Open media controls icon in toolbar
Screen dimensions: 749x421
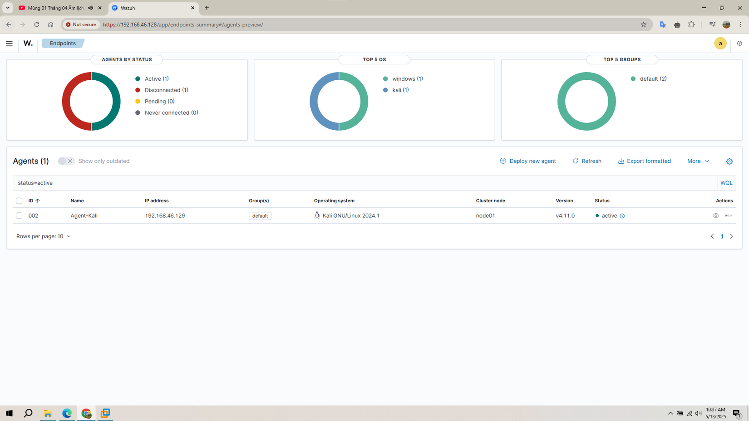click(712, 24)
